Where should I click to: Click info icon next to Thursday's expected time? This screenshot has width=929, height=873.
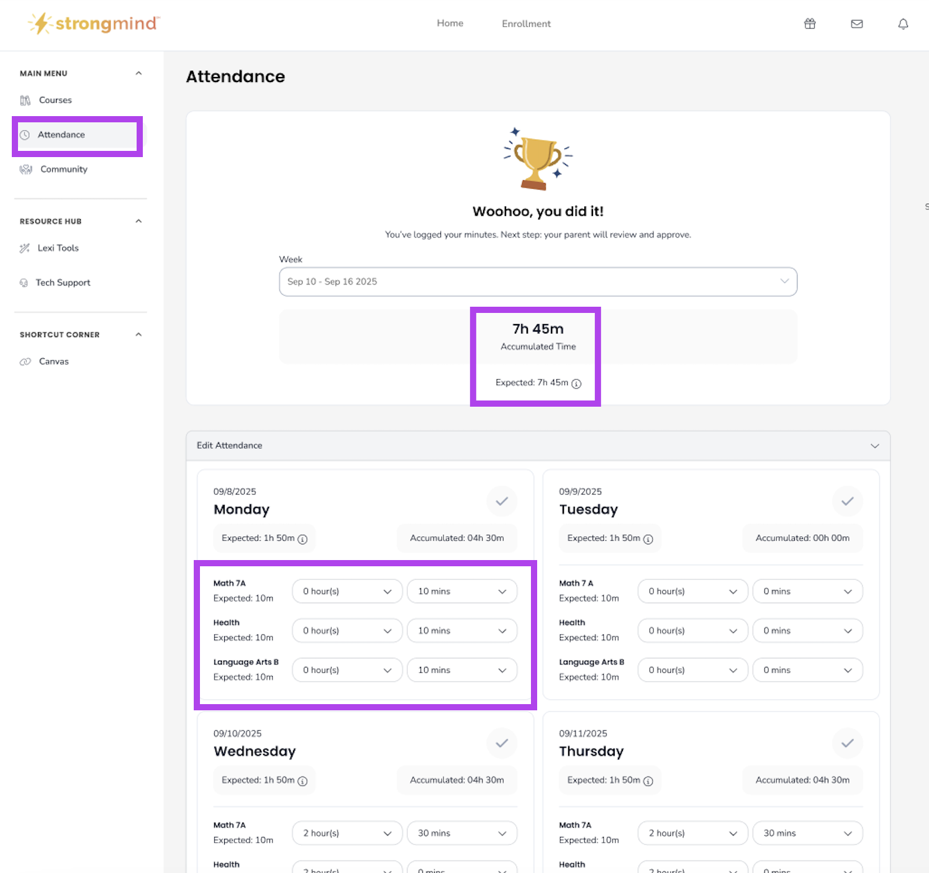click(x=648, y=781)
